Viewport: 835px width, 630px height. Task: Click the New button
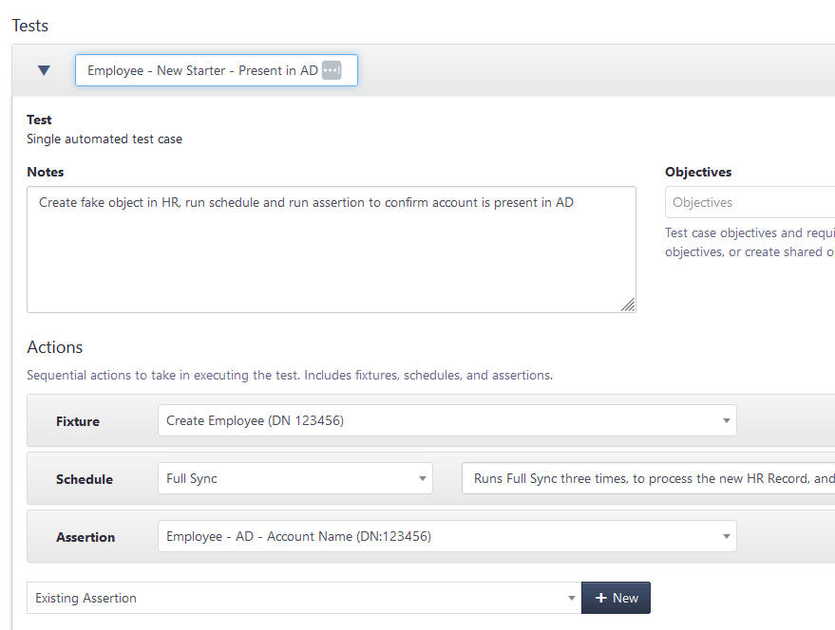pyautogui.click(x=616, y=598)
